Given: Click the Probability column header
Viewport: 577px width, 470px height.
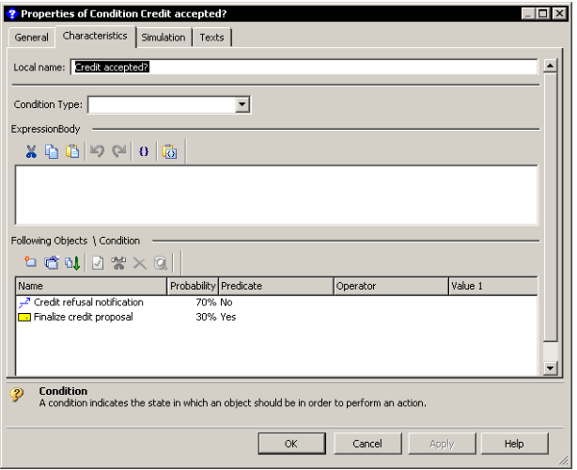Looking at the screenshot, I should 192,286.
